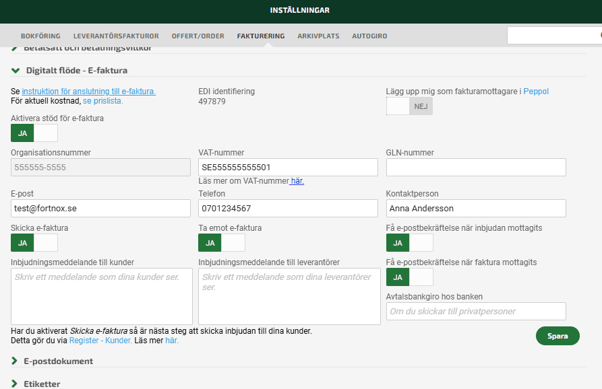
Task: Toggle e-postbekräftelse när faktura mottagits
Action: pyautogui.click(x=409, y=277)
